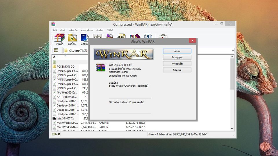This screenshot has height=156, width=278.
Task: Click the eyeglasses View toolbar icon
Action: click(97, 36)
